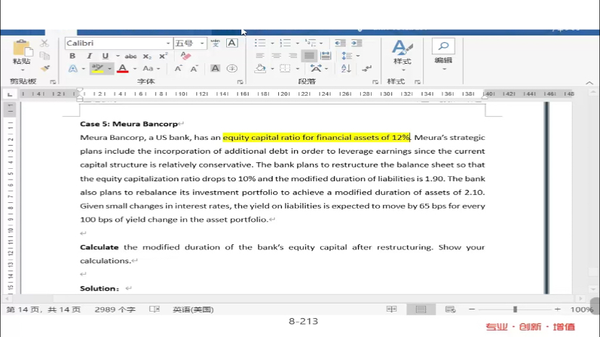Open the Calibri font name dropdown
600x337 pixels.
pos(119,43)
